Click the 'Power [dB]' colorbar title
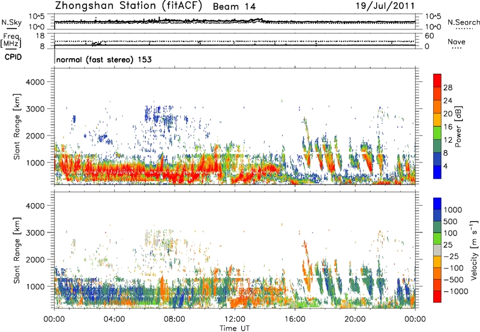Viewport: 480px width, 332px height. (458, 126)
